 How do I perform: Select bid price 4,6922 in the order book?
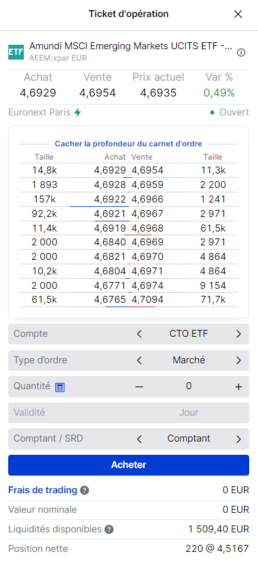tap(110, 199)
